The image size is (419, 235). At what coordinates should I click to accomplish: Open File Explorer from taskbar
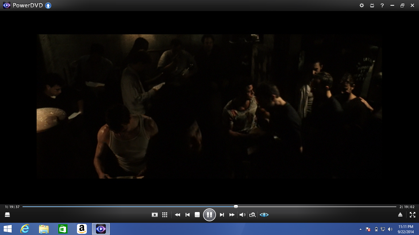click(44, 229)
